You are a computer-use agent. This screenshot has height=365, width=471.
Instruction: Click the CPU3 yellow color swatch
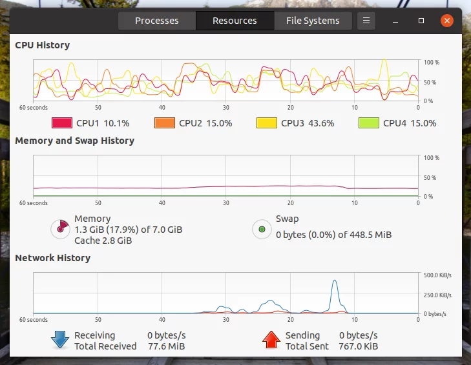[x=267, y=123]
